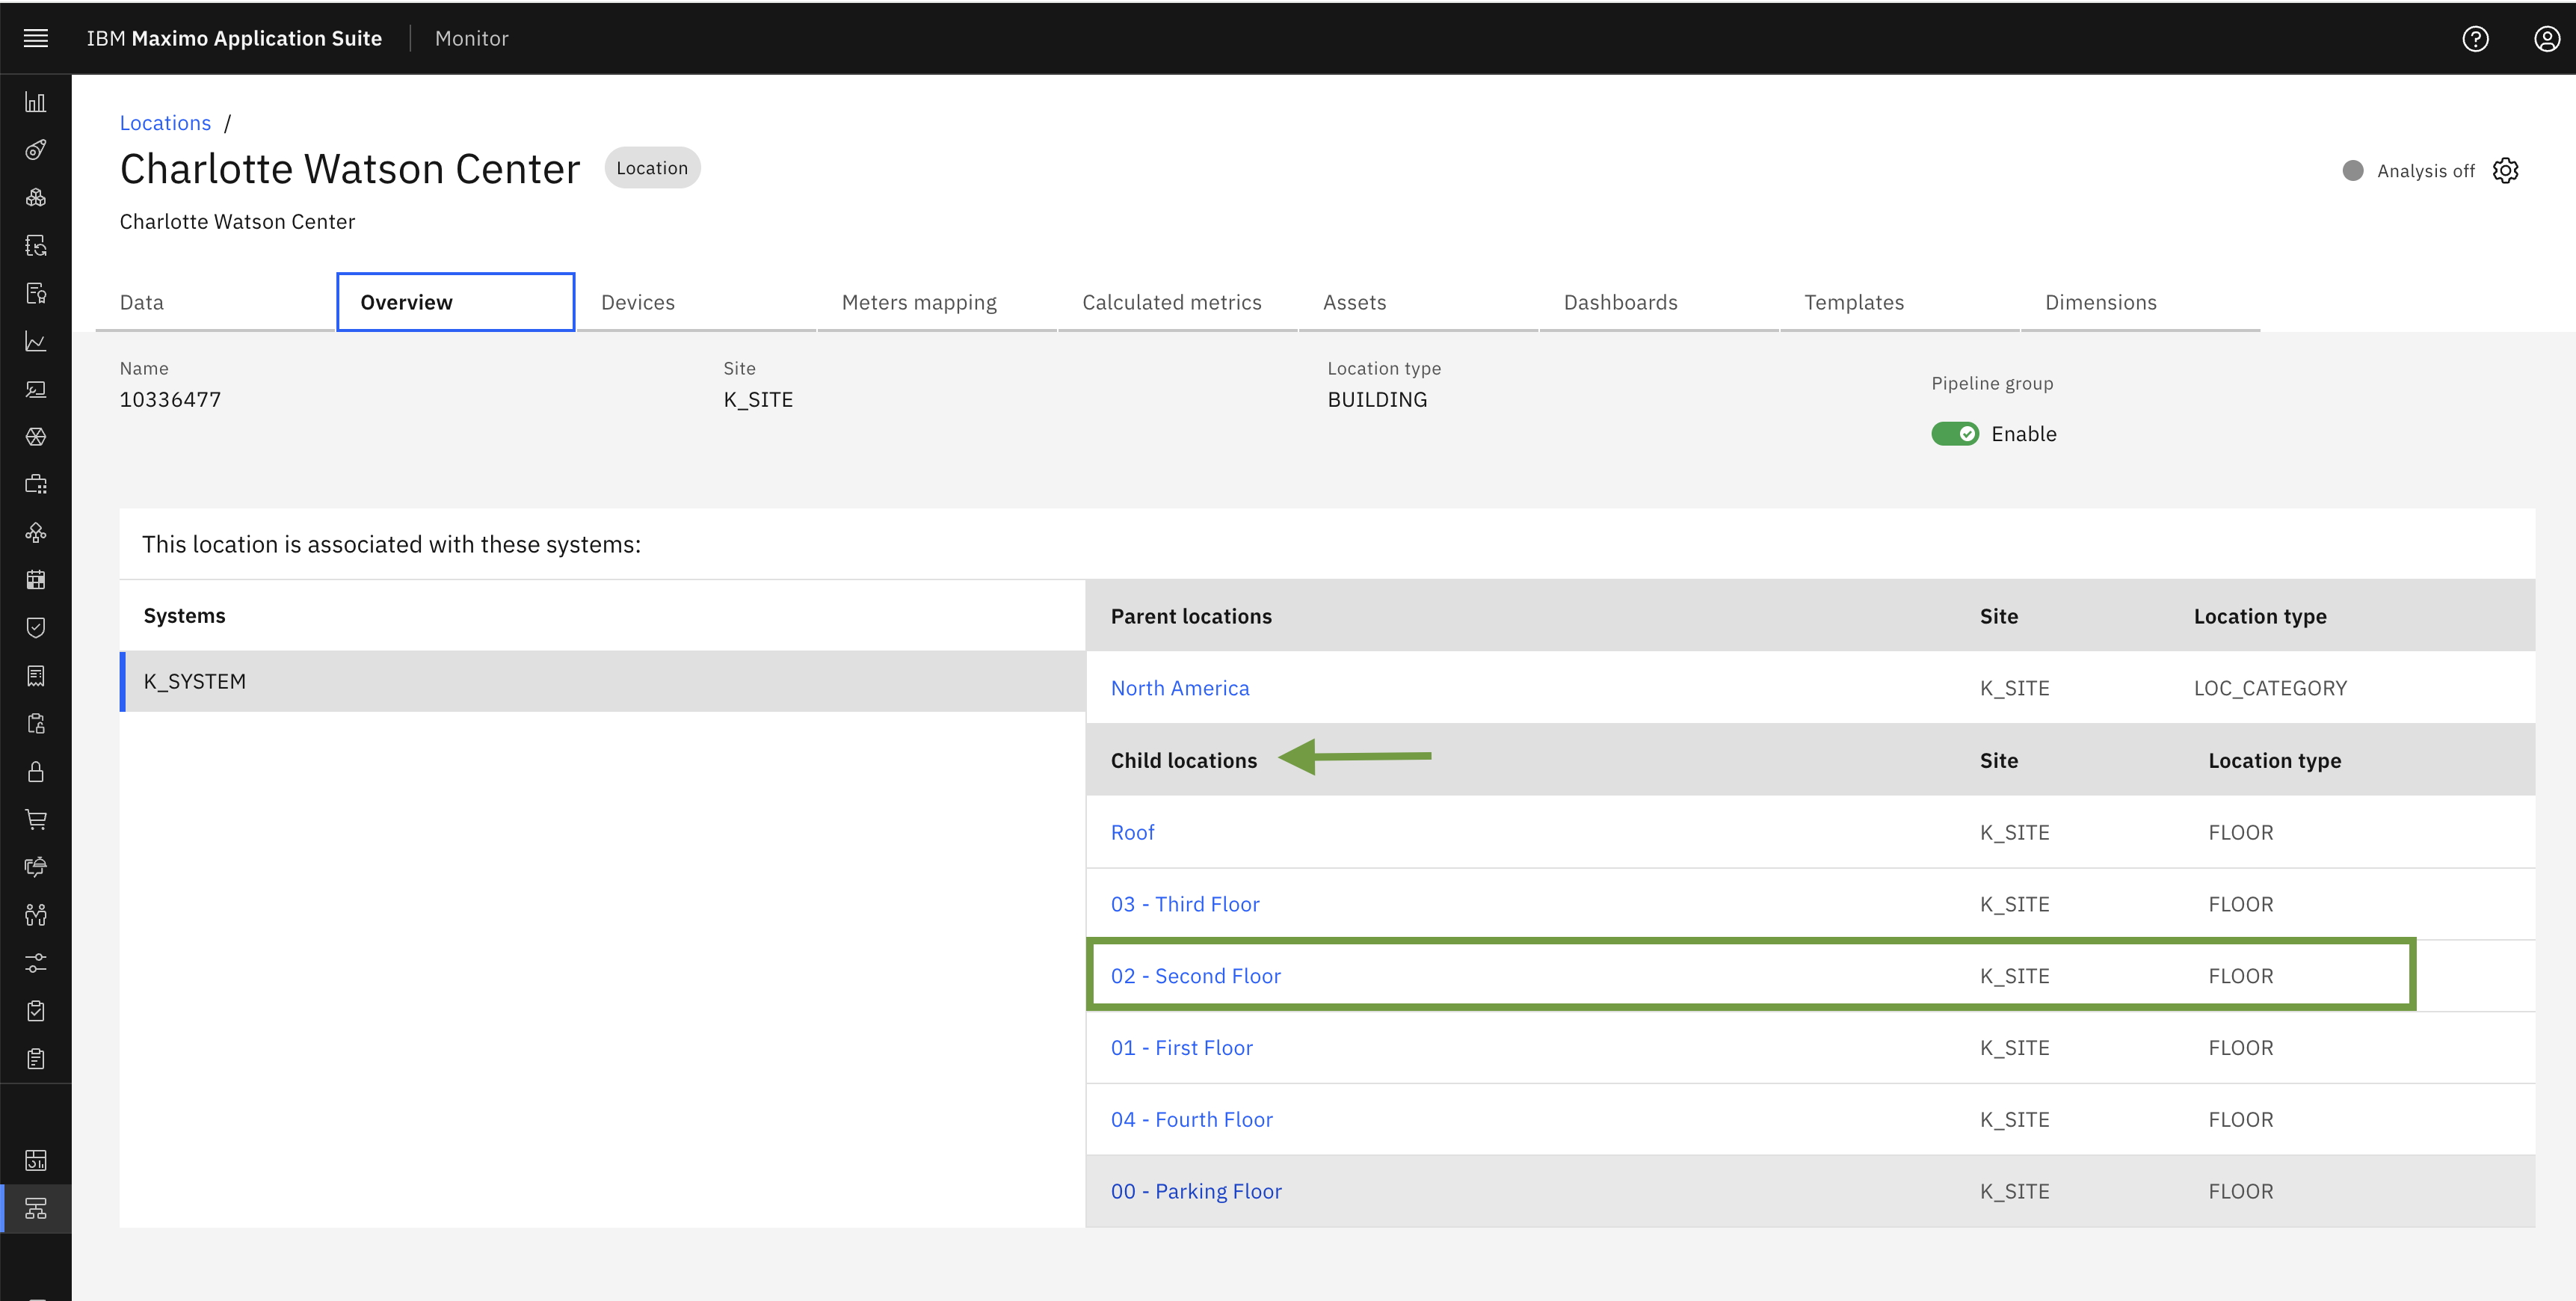The width and height of the screenshot is (2576, 1301).
Task: Select the briefcase sidebar icon
Action: [x=36, y=485]
